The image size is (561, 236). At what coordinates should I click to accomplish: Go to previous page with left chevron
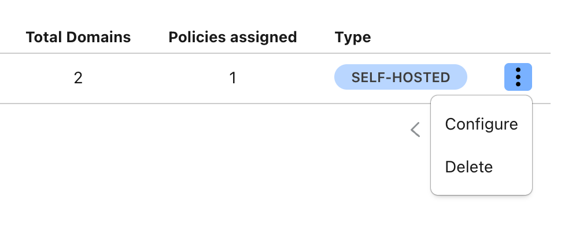415,130
